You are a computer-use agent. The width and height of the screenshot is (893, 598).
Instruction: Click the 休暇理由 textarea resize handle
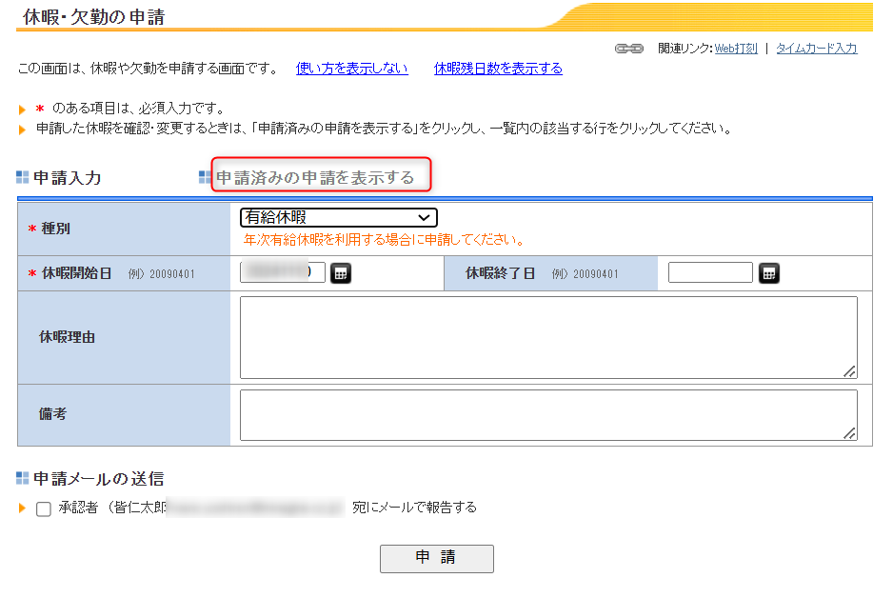click(850, 371)
